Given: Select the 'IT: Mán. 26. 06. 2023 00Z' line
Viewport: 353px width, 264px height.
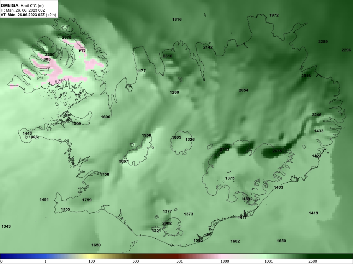Looking at the screenshot, I should 22,10.
